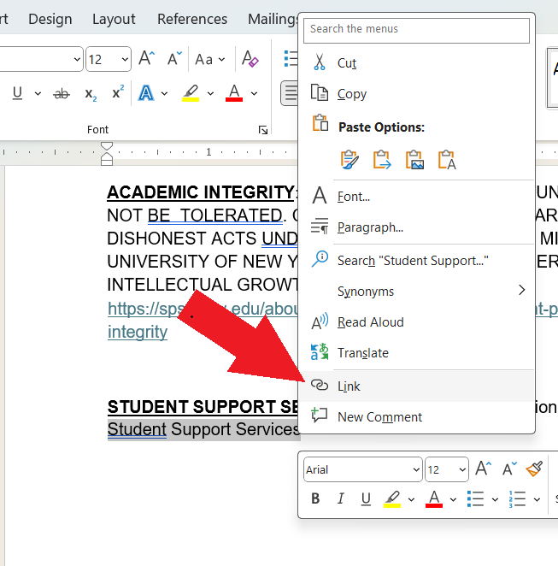Click Increase Font Size in ribbon

(x=146, y=58)
